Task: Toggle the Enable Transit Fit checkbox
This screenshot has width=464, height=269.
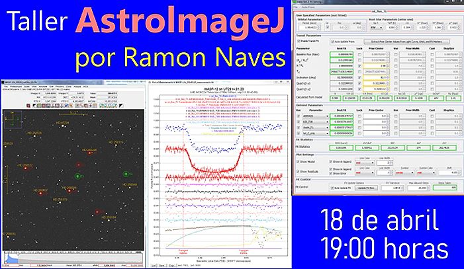Action: [x=299, y=41]
